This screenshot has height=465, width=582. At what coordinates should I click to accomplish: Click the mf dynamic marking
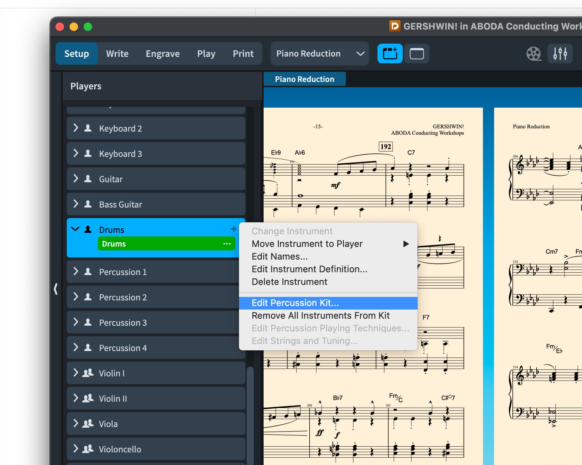pyautogui.click(x=336, y=185)
